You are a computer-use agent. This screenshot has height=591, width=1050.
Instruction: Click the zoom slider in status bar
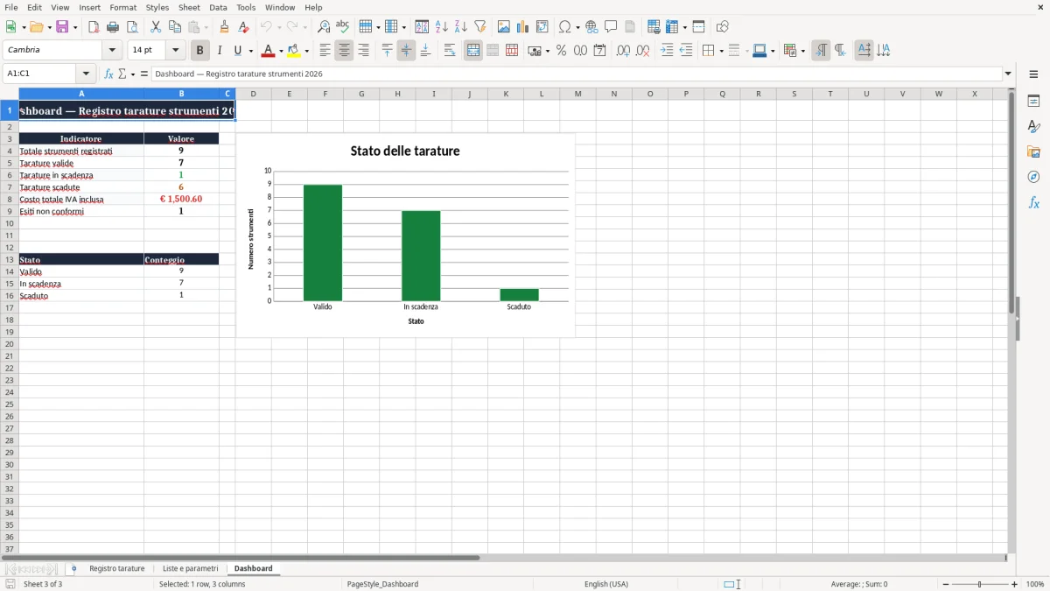[x=980, y=584]
